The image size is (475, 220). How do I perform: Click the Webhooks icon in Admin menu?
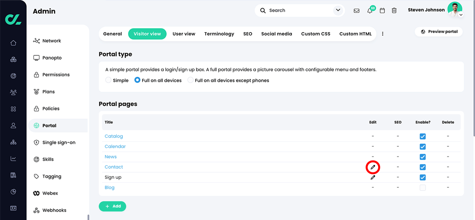click(37, 210)
